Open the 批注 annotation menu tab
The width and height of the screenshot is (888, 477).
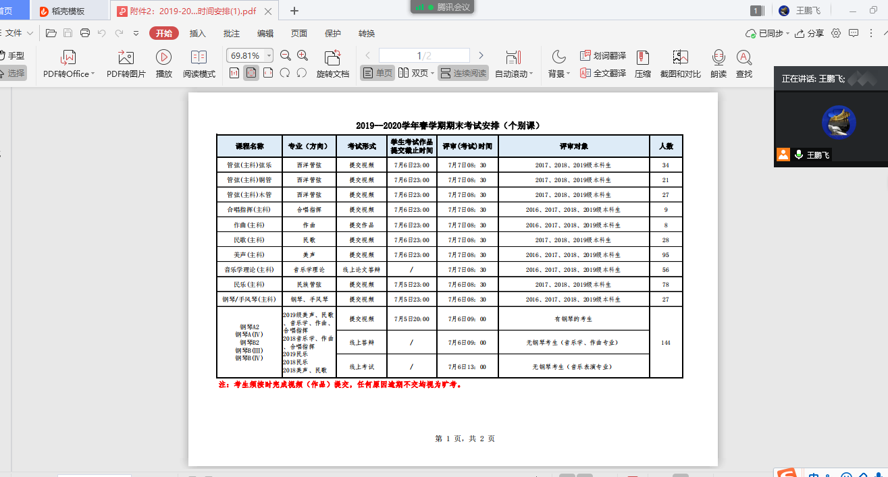232,34
